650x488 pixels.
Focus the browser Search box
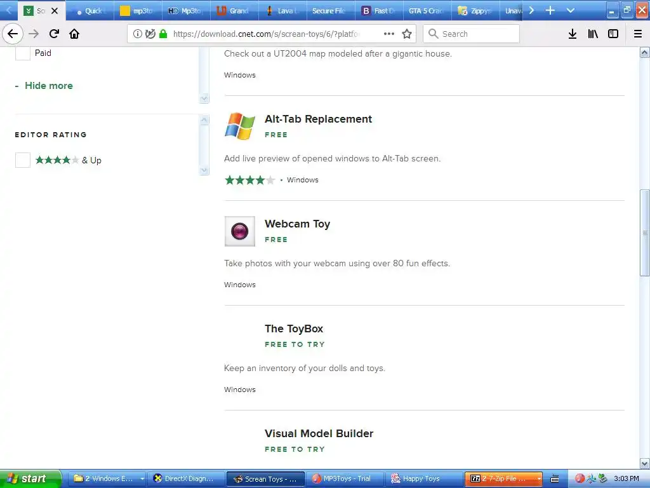coord(472,34)
